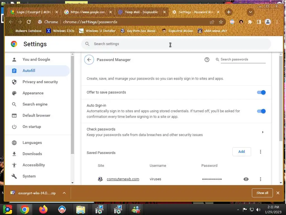Open a new tab with plus button
The width and height of the screenshot is (286, 215).
click(x=228, y=12)
